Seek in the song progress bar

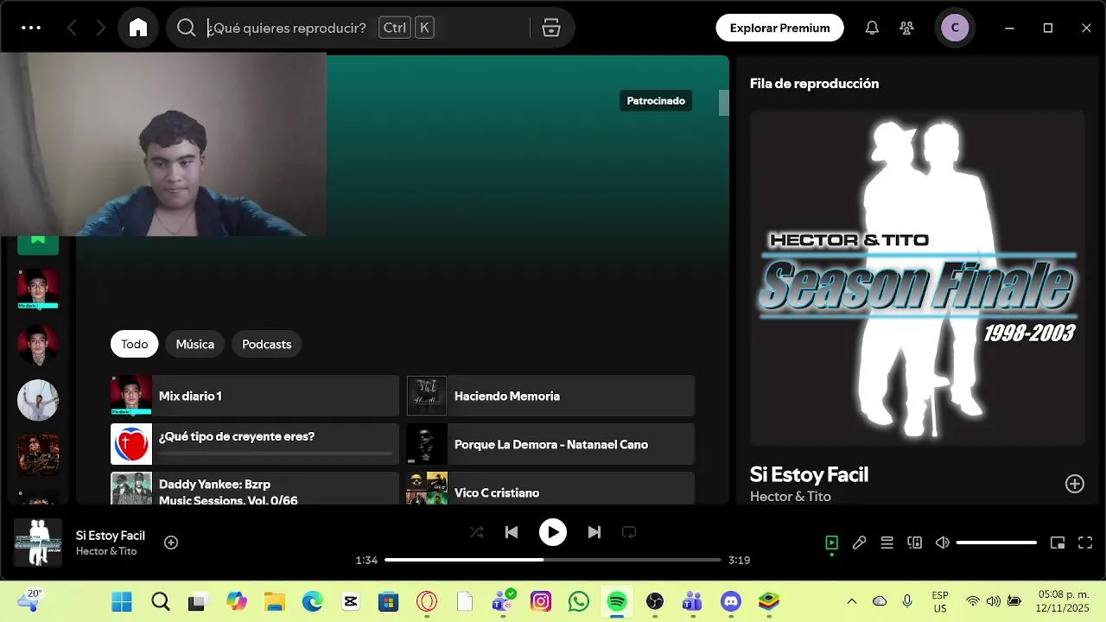[553, 560]
